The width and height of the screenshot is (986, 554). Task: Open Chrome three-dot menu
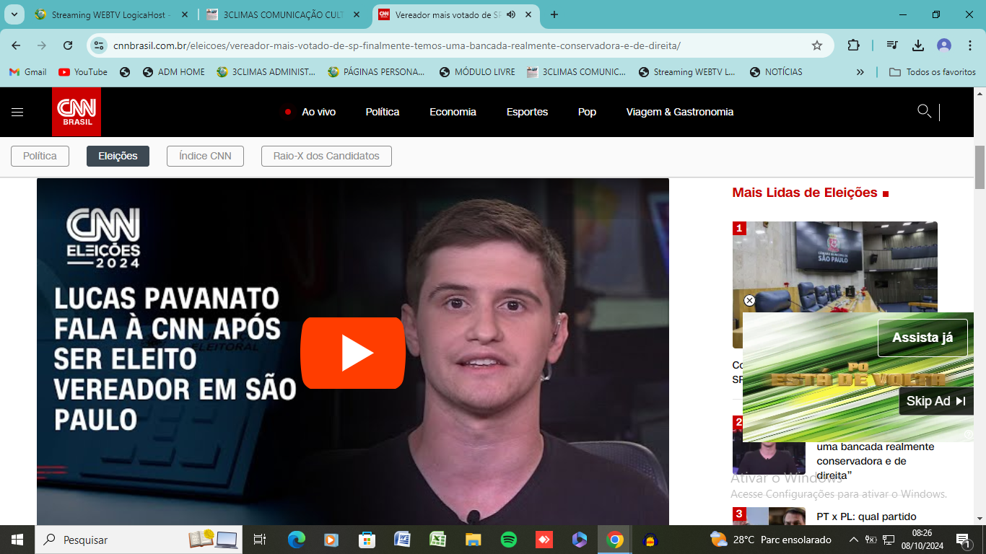tap(969, 45)
